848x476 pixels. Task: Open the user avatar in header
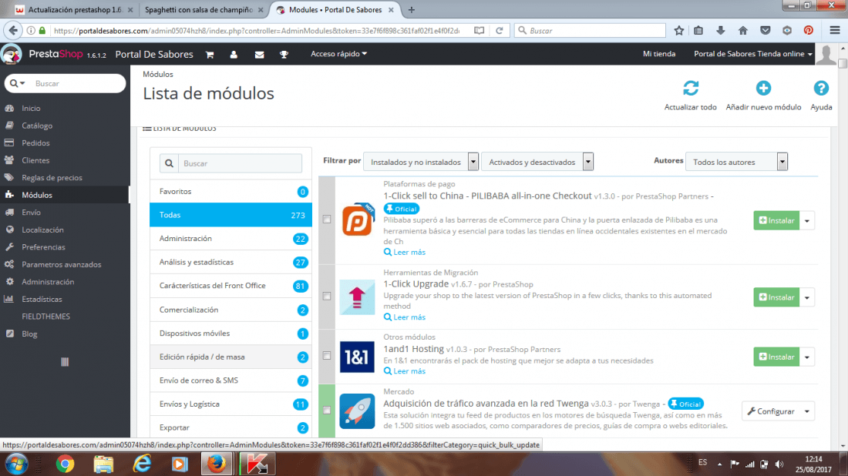click(826, 55)
